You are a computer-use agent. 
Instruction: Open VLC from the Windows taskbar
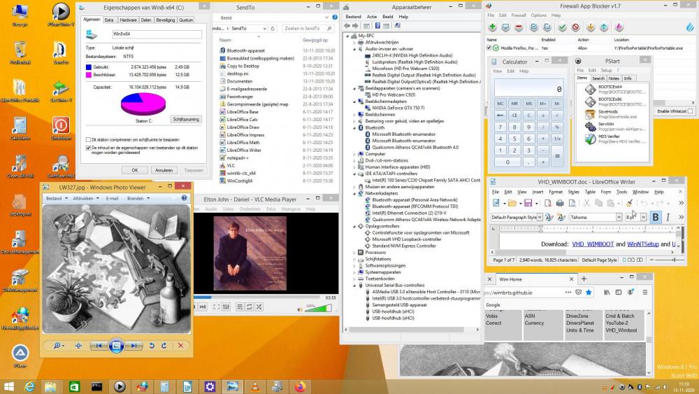point(254,386)
